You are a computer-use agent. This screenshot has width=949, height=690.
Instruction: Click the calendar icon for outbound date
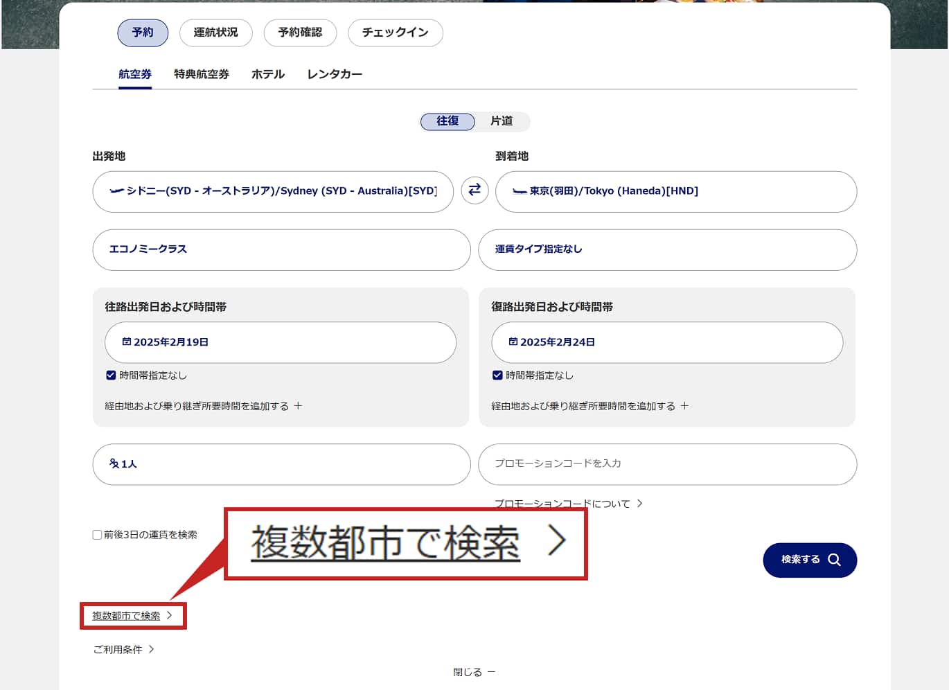127,342
